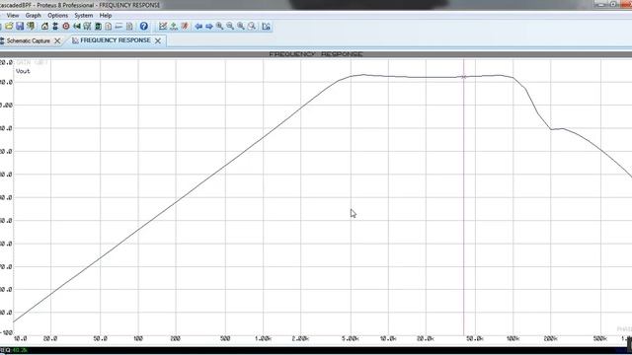Click the Add Trace icon
Image resolution: width=632 pixels, height=355 pixels.
[174, 27]
